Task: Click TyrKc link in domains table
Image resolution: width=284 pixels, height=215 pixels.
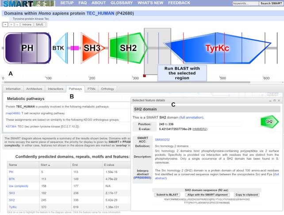Action: point(13,207)
